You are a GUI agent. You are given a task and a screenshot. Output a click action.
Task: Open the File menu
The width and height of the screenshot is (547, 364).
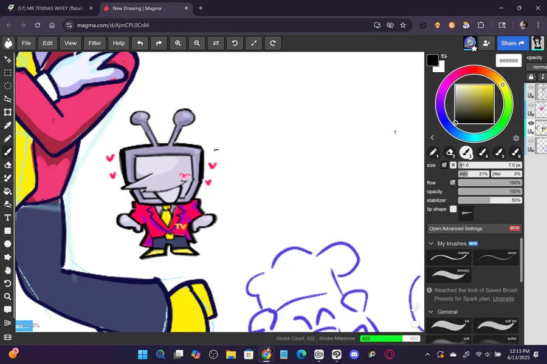coord(27,43)
